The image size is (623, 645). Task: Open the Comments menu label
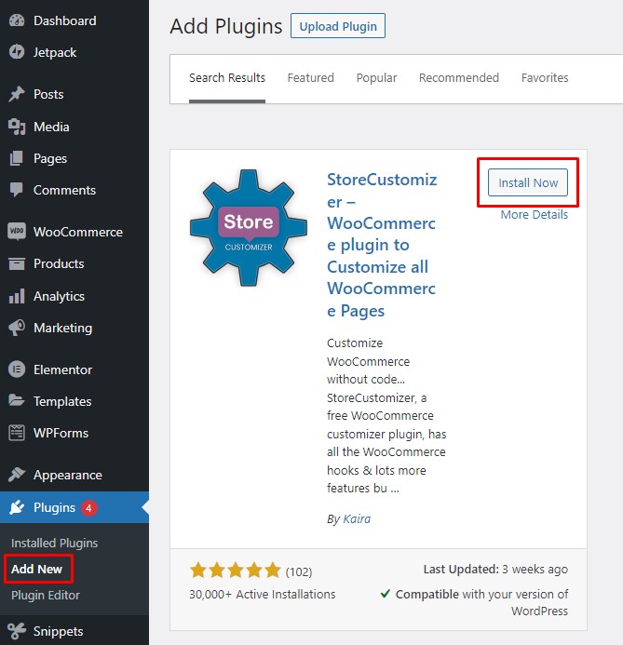tap(64, 190)
